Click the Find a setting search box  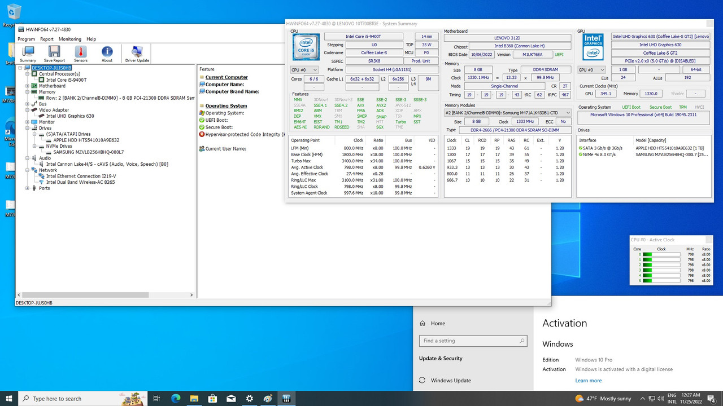point(473,341)
